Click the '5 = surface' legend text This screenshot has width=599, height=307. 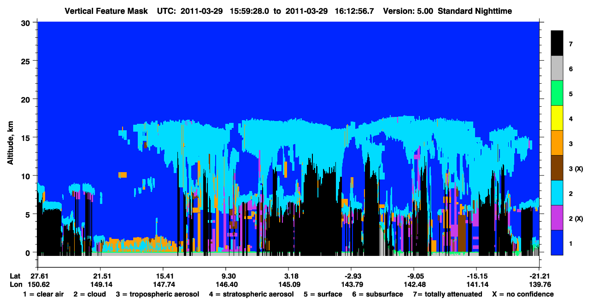tap(323, 294)
